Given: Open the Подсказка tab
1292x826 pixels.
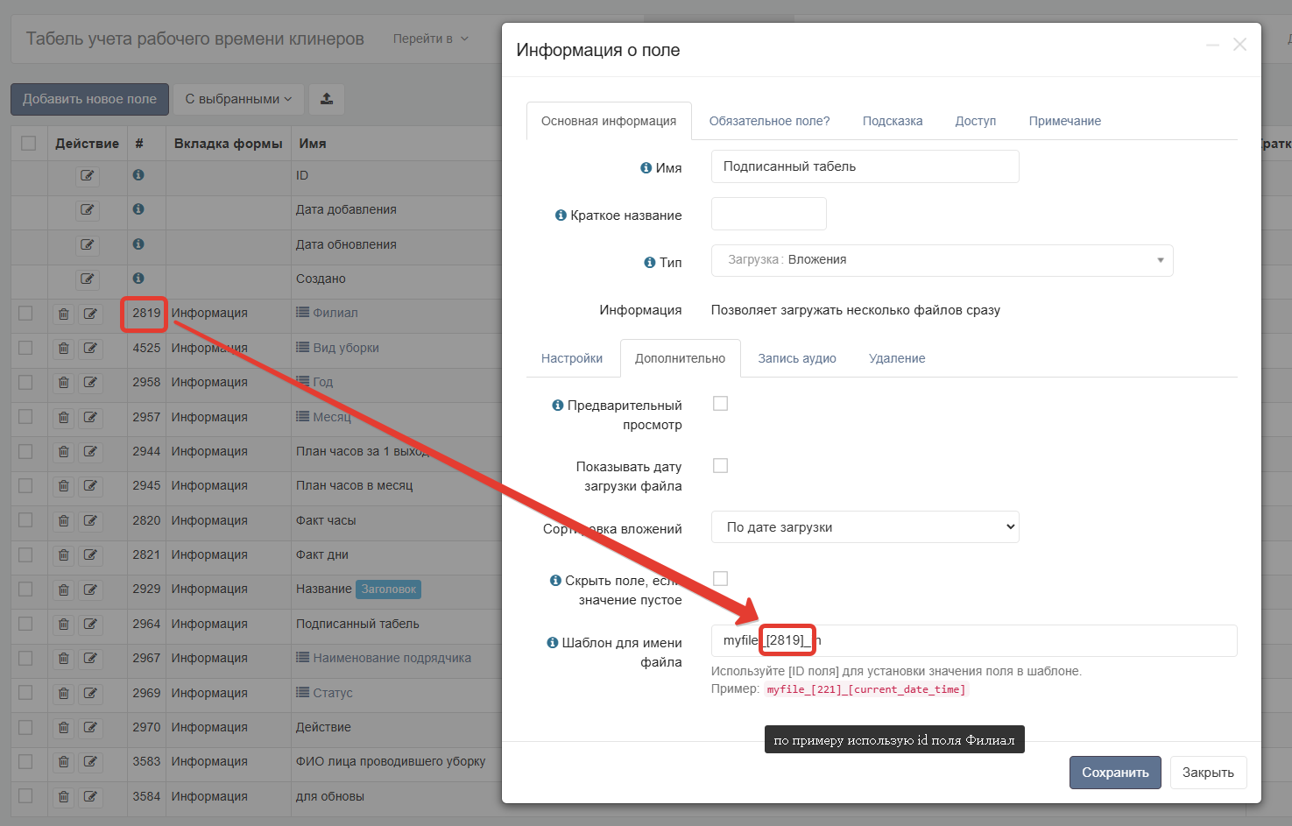Looking at the screenshot, I should (x=893, y=121).
